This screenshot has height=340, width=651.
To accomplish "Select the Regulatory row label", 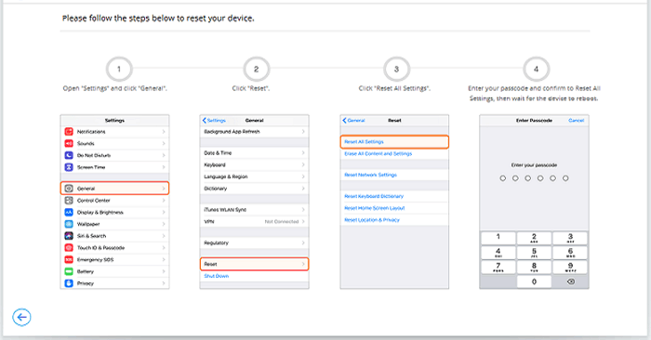I will point(217,242).
